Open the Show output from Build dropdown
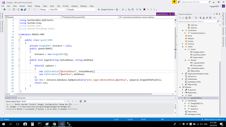Viewport: 226px width, 127px height. tap(43, 101)
